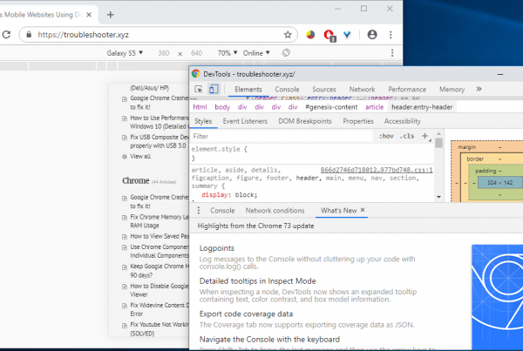Close the What's New drawer tab

pos(363,210)
